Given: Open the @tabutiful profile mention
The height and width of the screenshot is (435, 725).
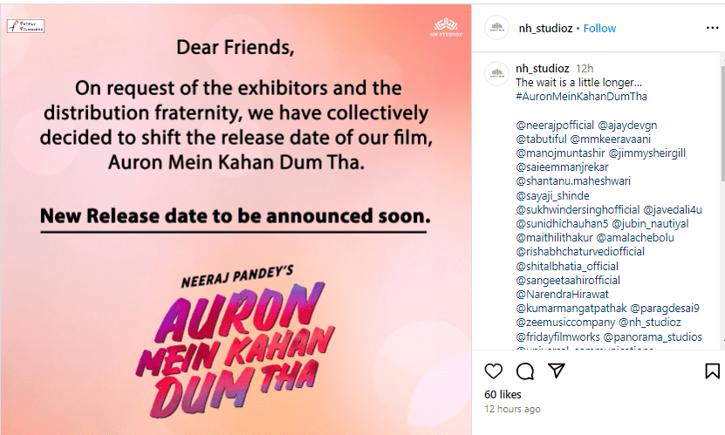Looking at the screenshot, I should pyautogui.click(x=541, y=139).
